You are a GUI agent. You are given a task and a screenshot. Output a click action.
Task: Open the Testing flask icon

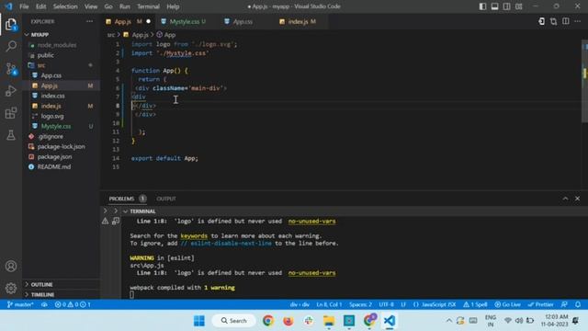11,135
